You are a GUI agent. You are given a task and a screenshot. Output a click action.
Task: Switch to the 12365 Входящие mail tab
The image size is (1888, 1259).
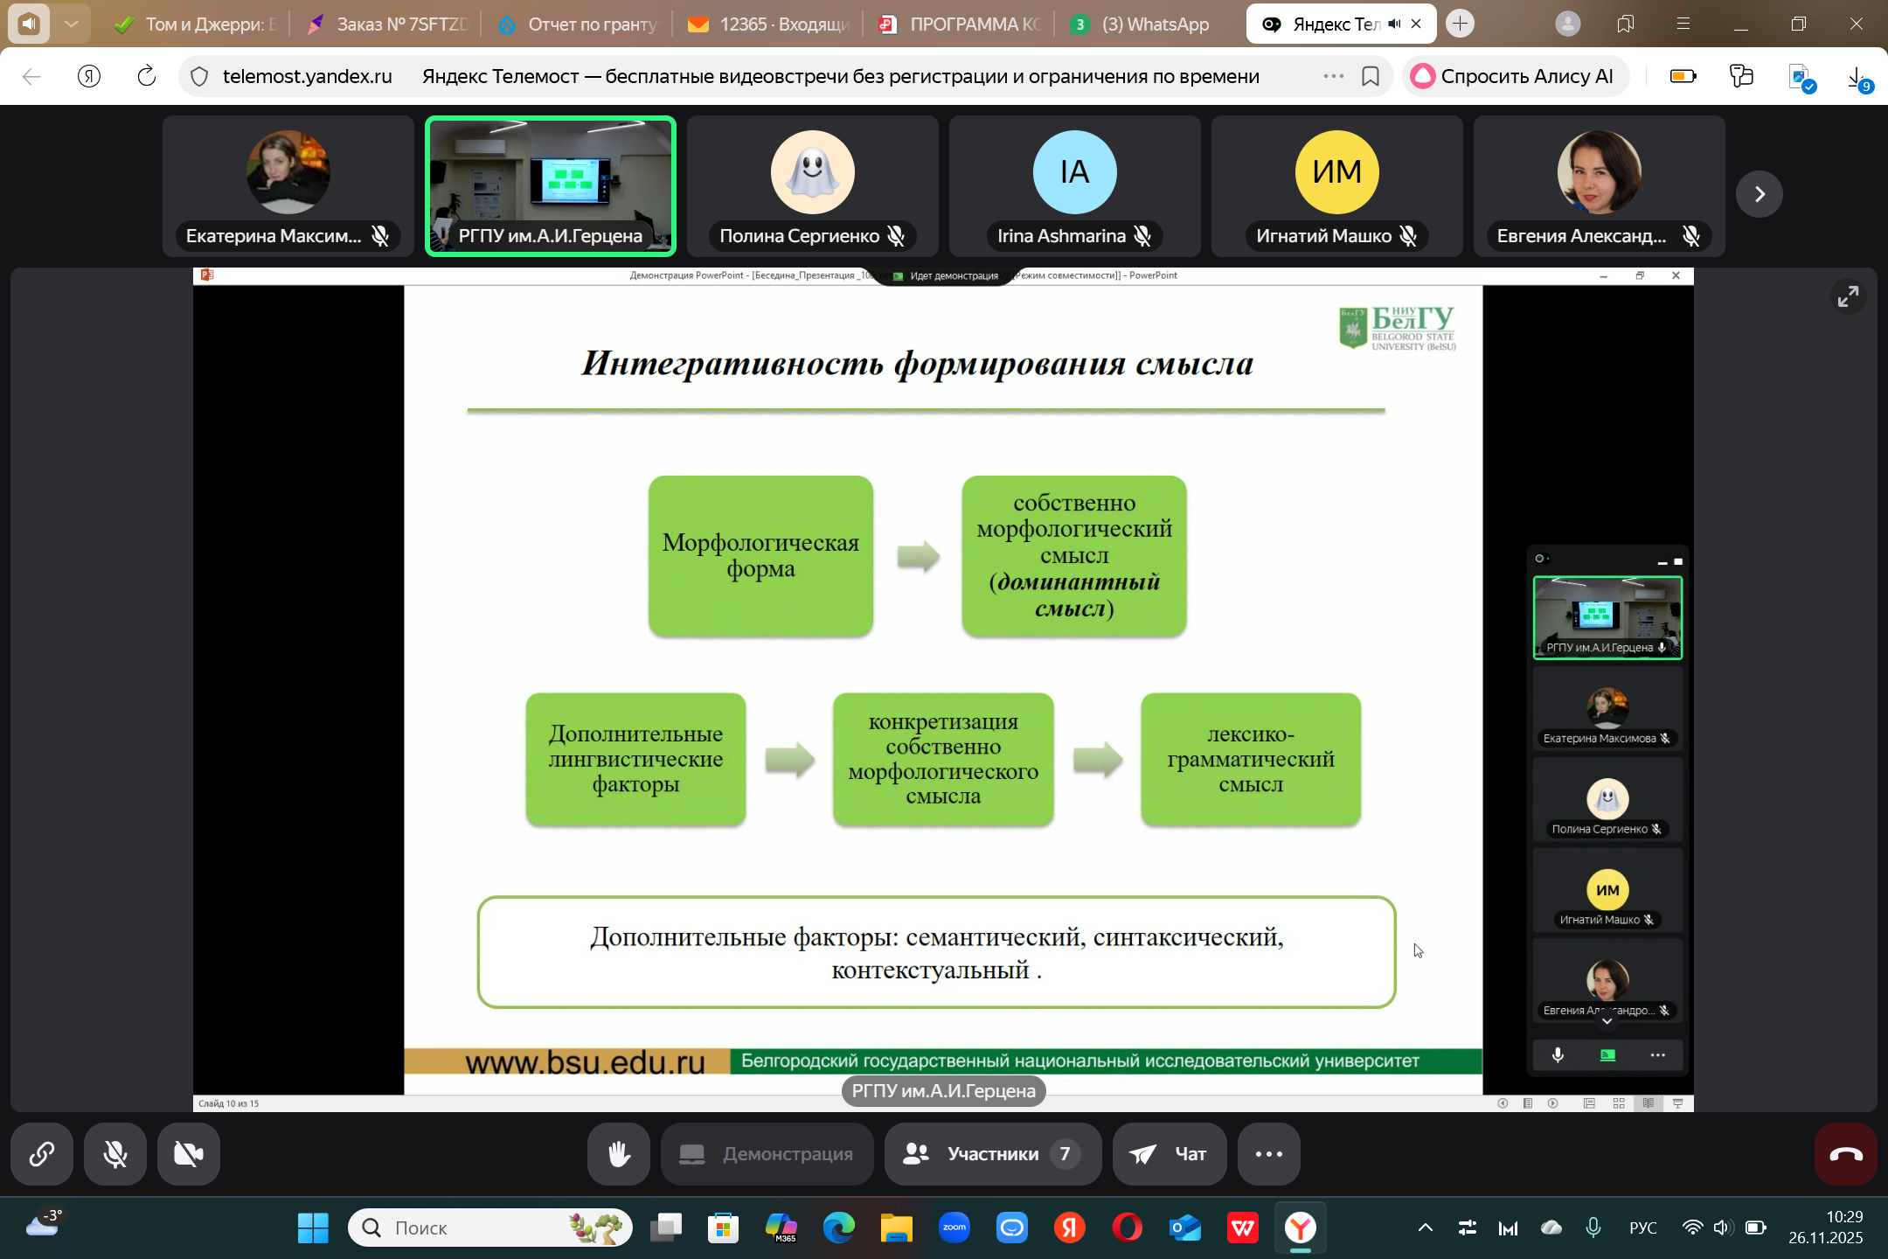tap(769, 24)
